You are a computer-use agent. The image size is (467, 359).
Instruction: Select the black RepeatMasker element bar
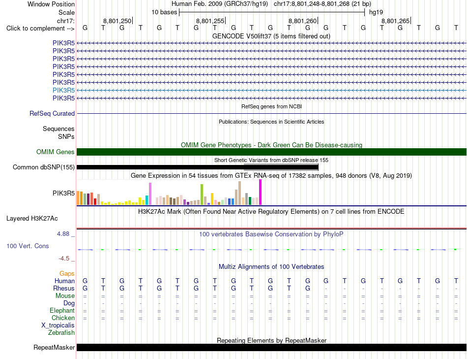coord(271,347)
